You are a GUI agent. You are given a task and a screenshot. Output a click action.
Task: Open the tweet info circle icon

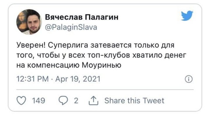(x=189, y=79)
